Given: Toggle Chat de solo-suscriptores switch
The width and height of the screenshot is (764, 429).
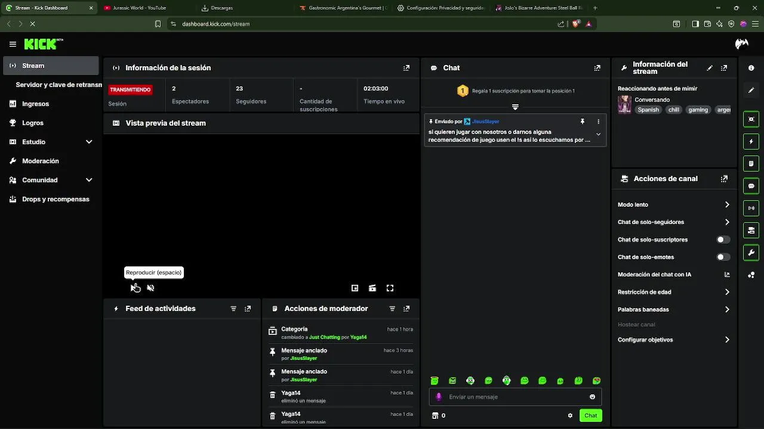Looking at the screenshot, I should coord(723,240).
